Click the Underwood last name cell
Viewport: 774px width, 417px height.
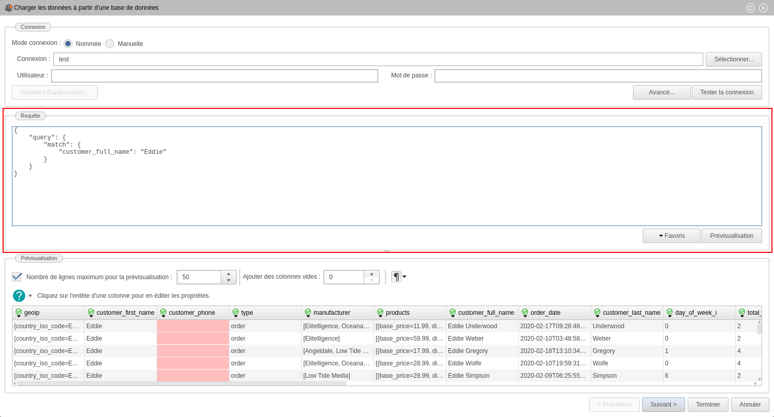point(627,326)
